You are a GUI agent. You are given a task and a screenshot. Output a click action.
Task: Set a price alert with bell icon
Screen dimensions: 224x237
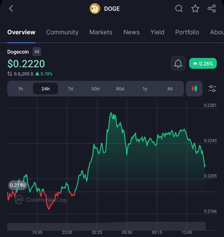click(x=178, y=64)
